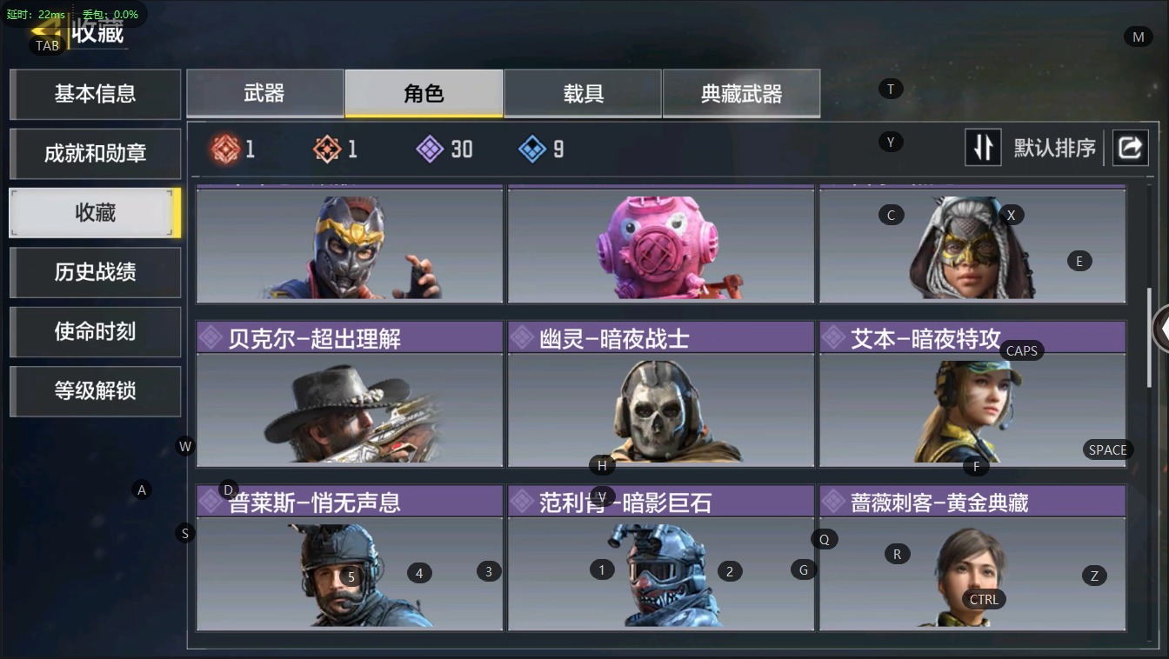Go to 成就和勋章 section

point(95,154)
